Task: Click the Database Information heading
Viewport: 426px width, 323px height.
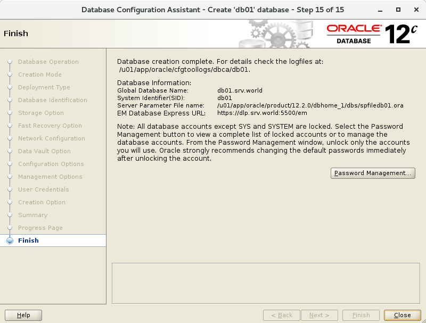Action: point(154,83)
